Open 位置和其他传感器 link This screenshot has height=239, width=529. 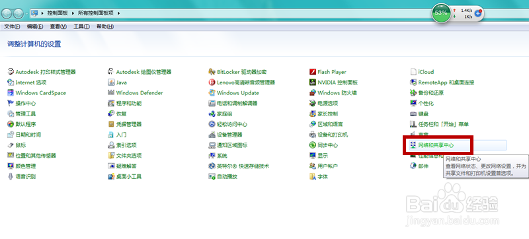pos(36,156)
